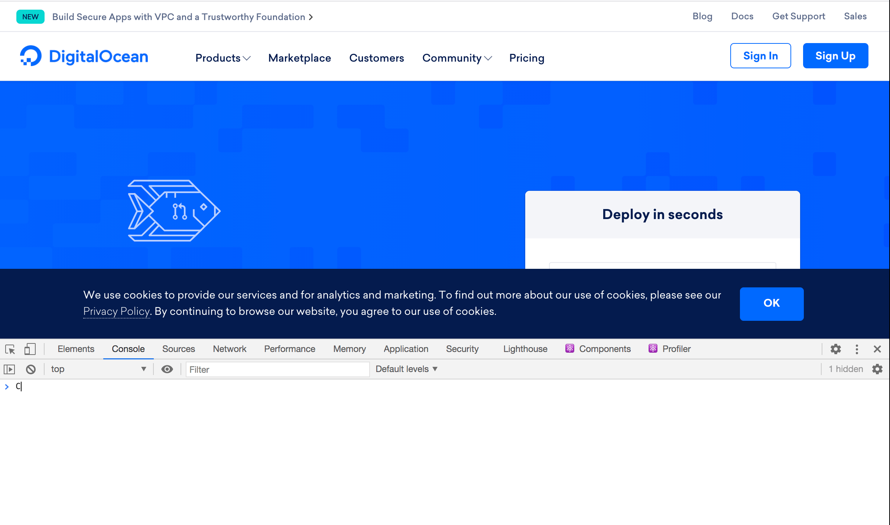Image resolution: width=890 pixels, height=525 pixels.
Task: Reveal the 1 hidden console message
Action: coord(846,369)
